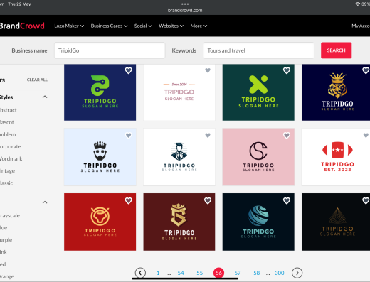Image resolution: width=370 pixels, height=282 pixels.
Task: Open the Logo Maker menu
Action: [69, 26]
